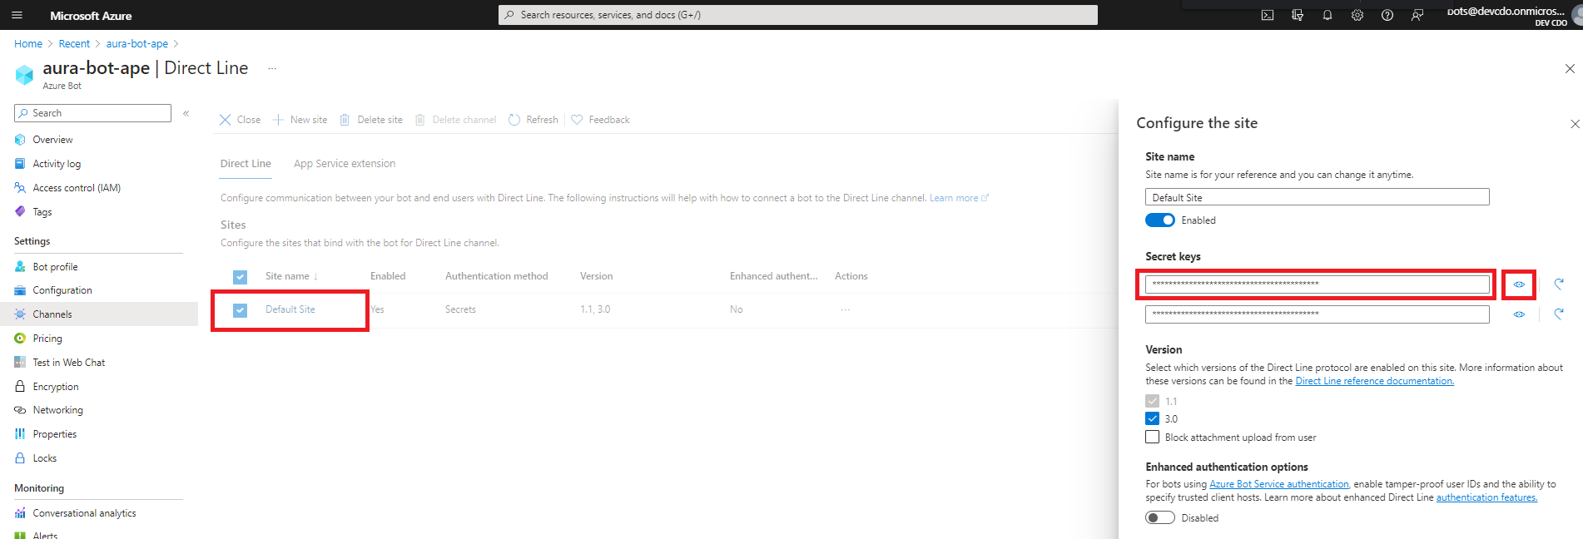Click New site in toolbar
The image size is (1583, 539).
[x=300, y=120]
